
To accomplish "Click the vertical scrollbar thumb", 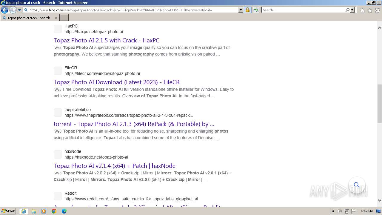I will coord(379,104).
